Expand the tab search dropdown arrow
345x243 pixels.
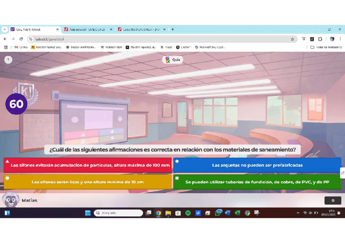click(x=5, y=30)
